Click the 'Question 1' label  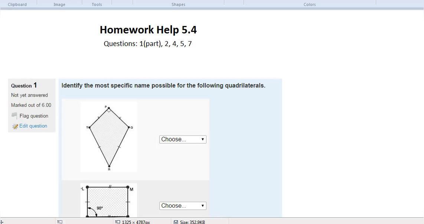24,85
